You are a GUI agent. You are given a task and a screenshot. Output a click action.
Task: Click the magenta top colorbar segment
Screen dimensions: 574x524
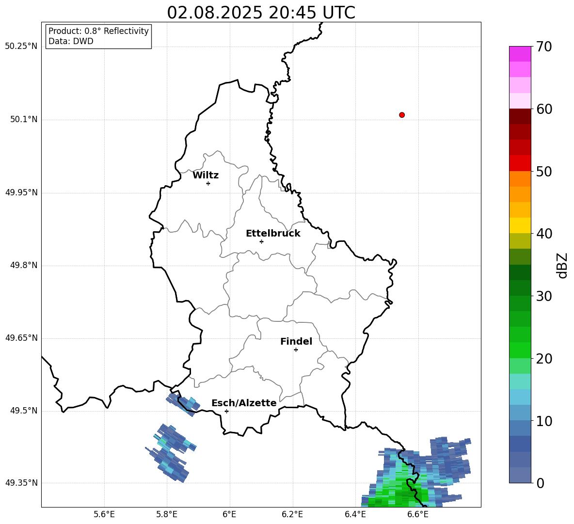pos(520,54)
